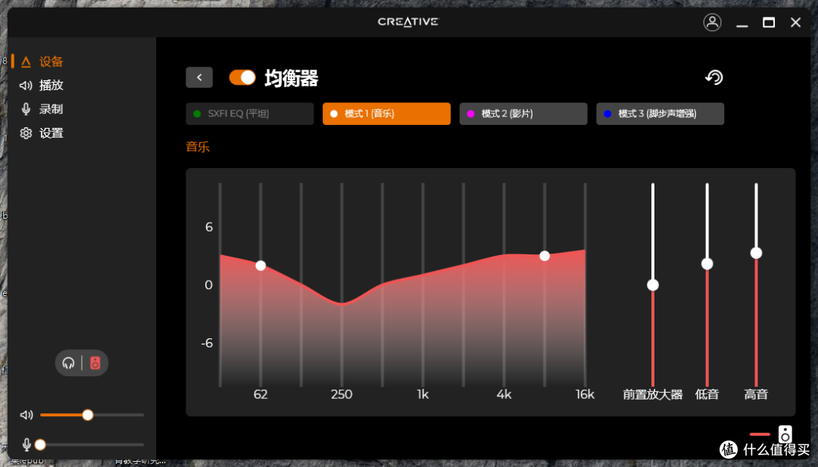Viewport: 818px width, 467px height.
Task: Click the user account icon in title bar
Action: pyautogui.click(x=712, y=22)
